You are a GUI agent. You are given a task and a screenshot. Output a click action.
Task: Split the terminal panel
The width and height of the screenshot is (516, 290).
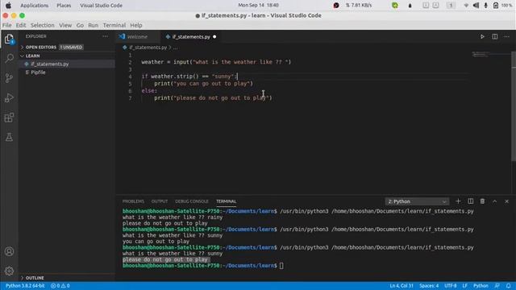[471, 201]
